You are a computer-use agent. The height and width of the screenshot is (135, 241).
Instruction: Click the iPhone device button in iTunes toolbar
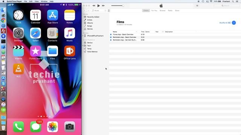109,10
